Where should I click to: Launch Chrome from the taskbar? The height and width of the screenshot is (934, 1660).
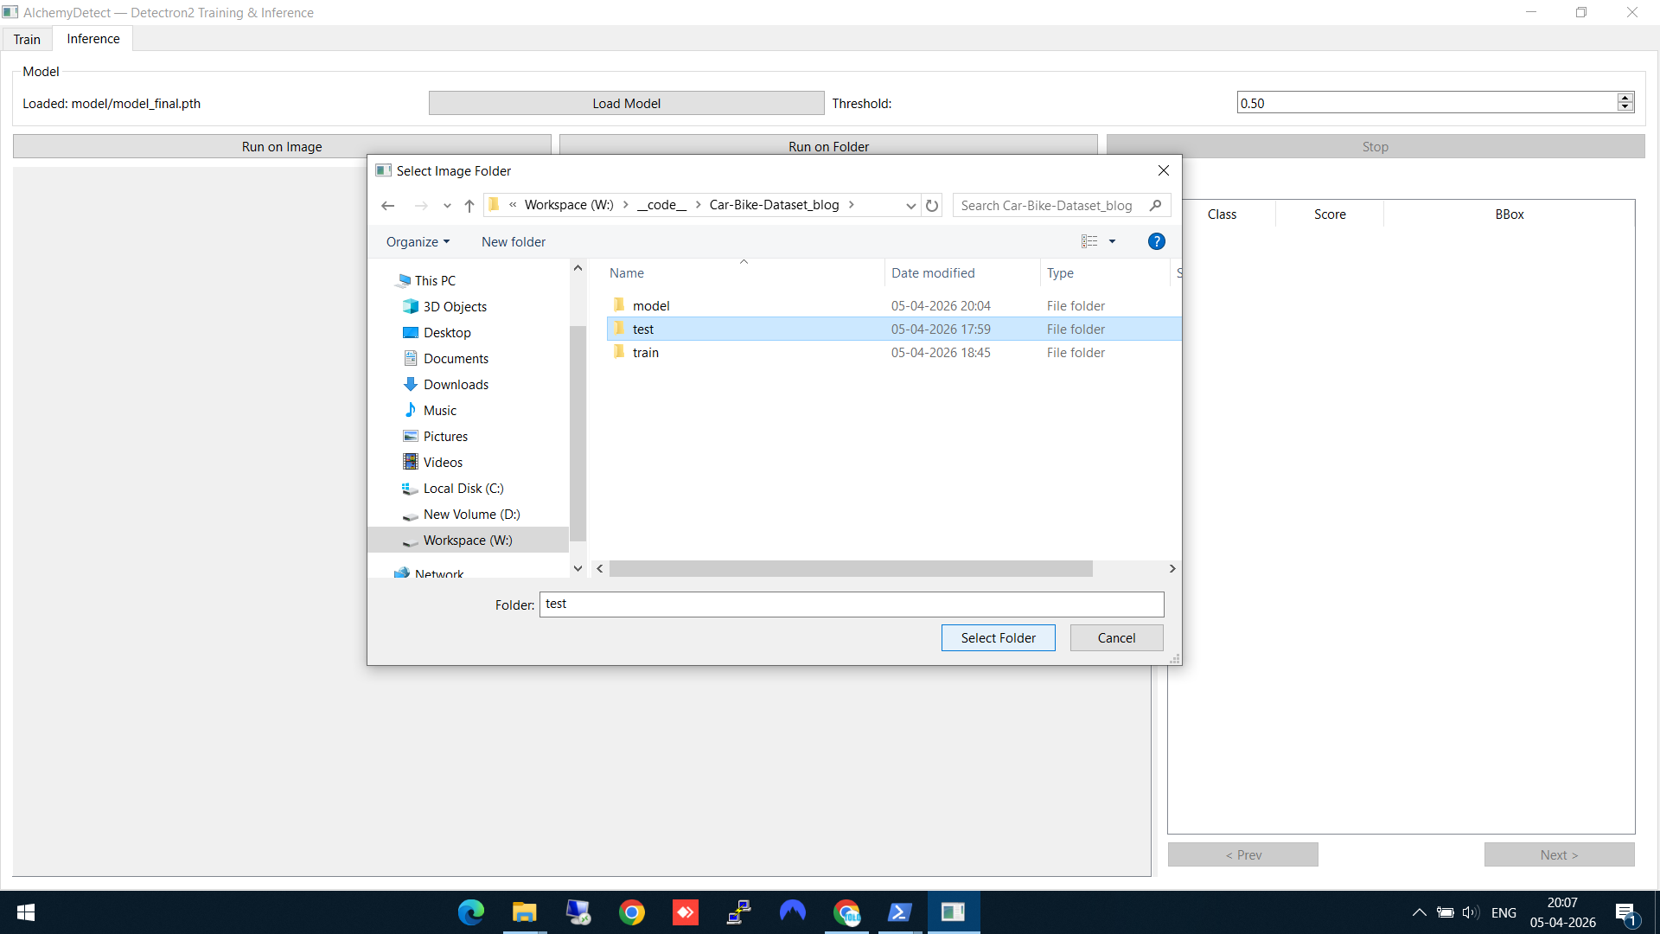point(632,912)
